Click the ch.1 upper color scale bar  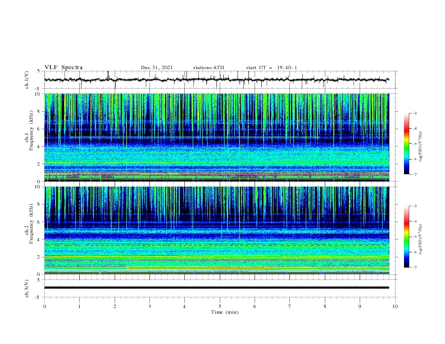406,144
